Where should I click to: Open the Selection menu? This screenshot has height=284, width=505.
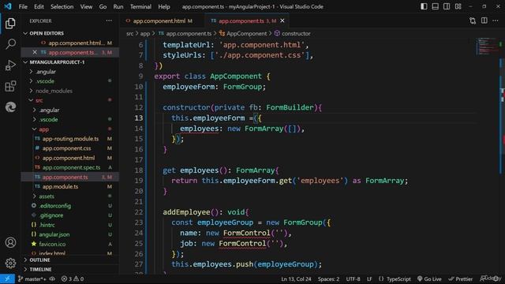click(62, 6)
